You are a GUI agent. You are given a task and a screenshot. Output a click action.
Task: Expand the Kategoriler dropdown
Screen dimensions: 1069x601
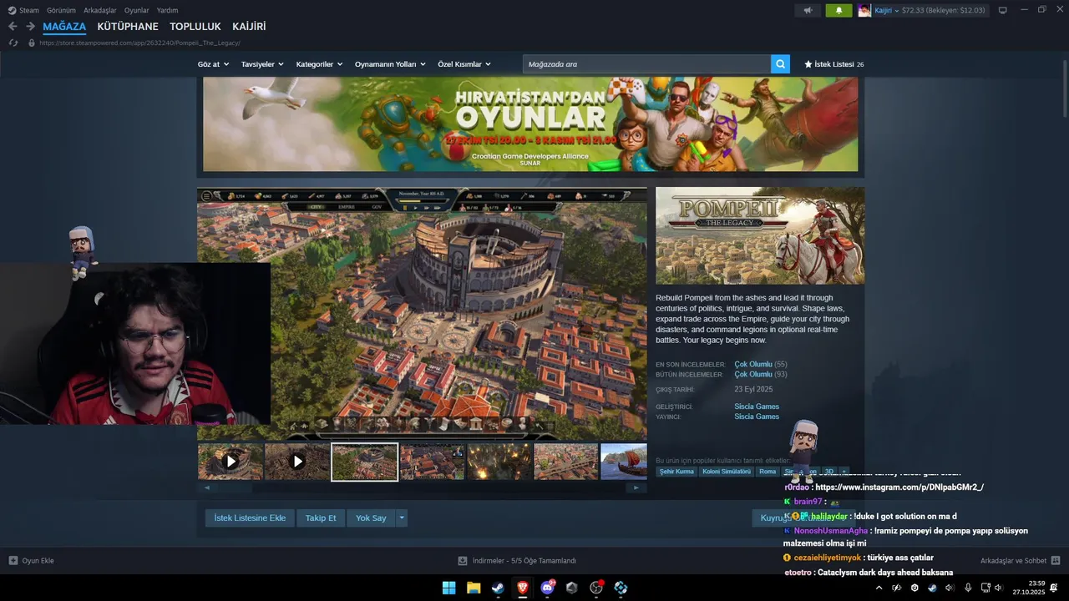click(x=319, y=64)
